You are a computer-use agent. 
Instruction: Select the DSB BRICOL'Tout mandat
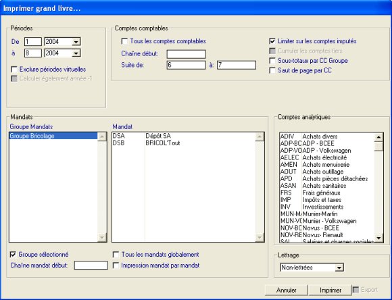(x=184, y=143)
